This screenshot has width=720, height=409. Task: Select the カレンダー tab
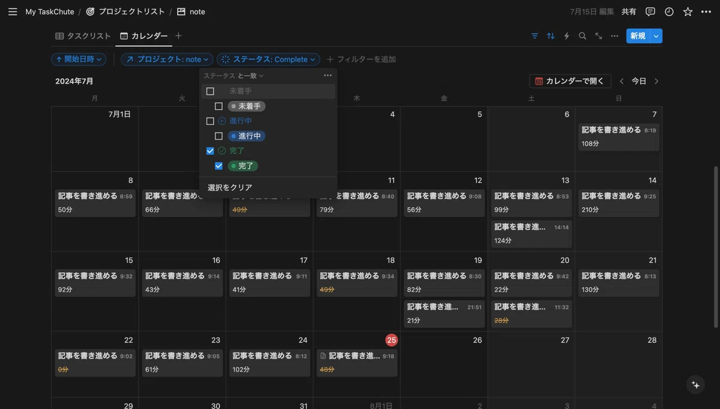[144, 36]
